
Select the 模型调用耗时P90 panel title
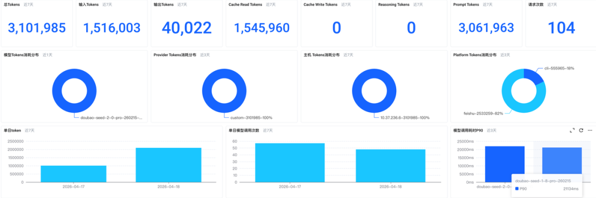pos(468,130)
